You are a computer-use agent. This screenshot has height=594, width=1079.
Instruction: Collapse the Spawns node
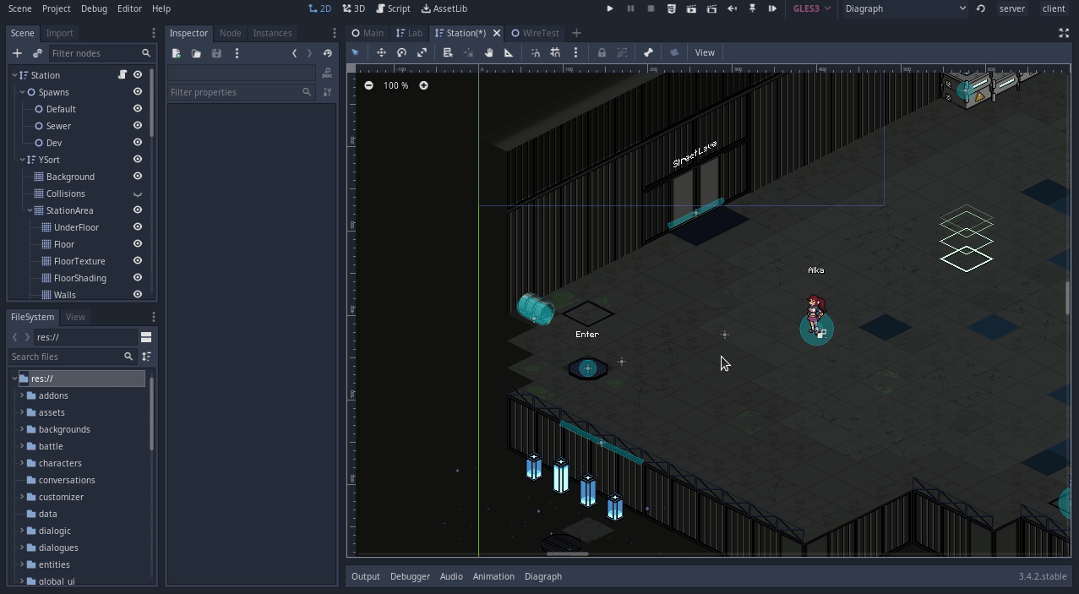tap(22, 92)
